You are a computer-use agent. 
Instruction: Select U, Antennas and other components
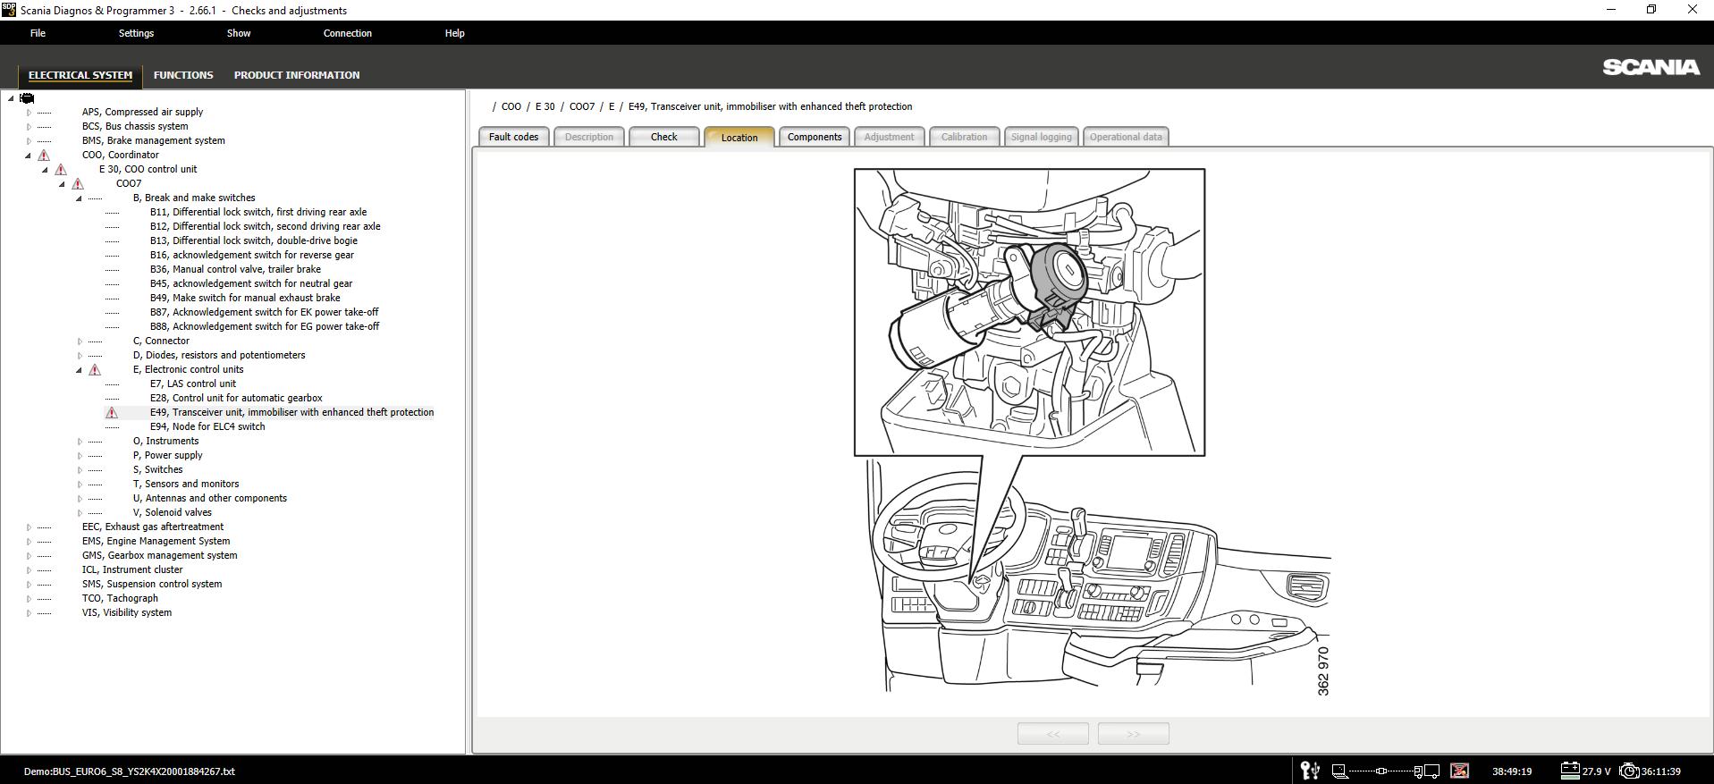click(210, 498)
